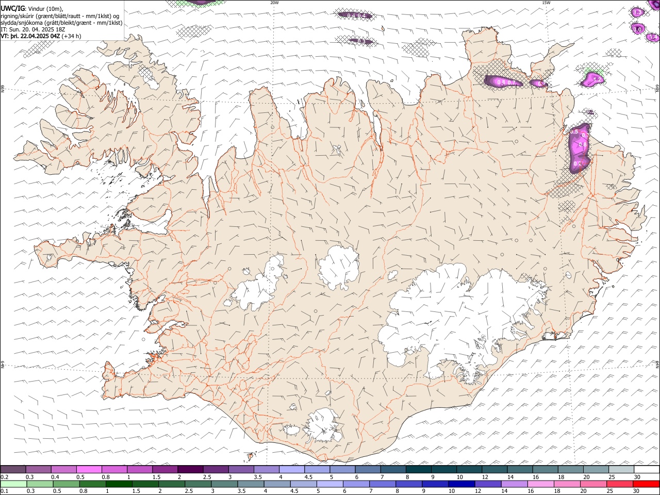Screen dimensions: 660x495
Task: Click the upper legend swatch labeled 0.2
Action: pos(13,470)
